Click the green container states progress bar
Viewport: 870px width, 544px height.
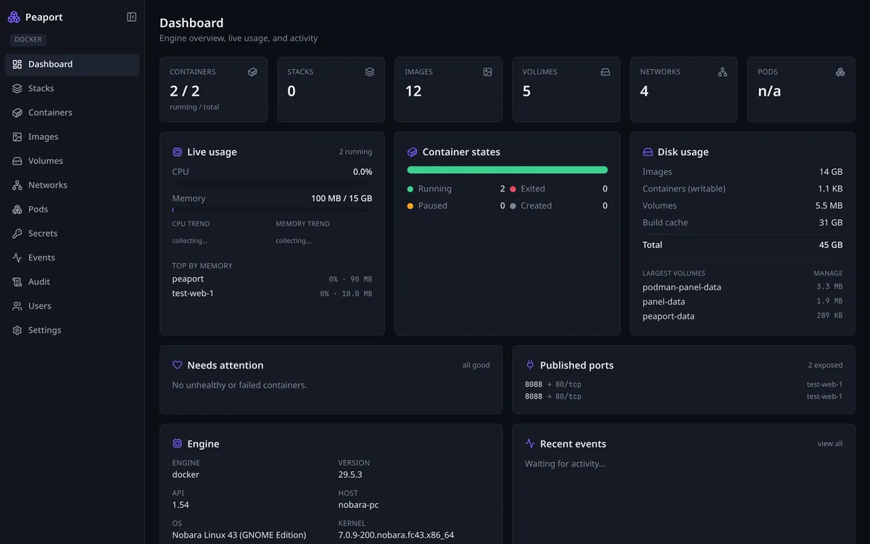[507, 170]
